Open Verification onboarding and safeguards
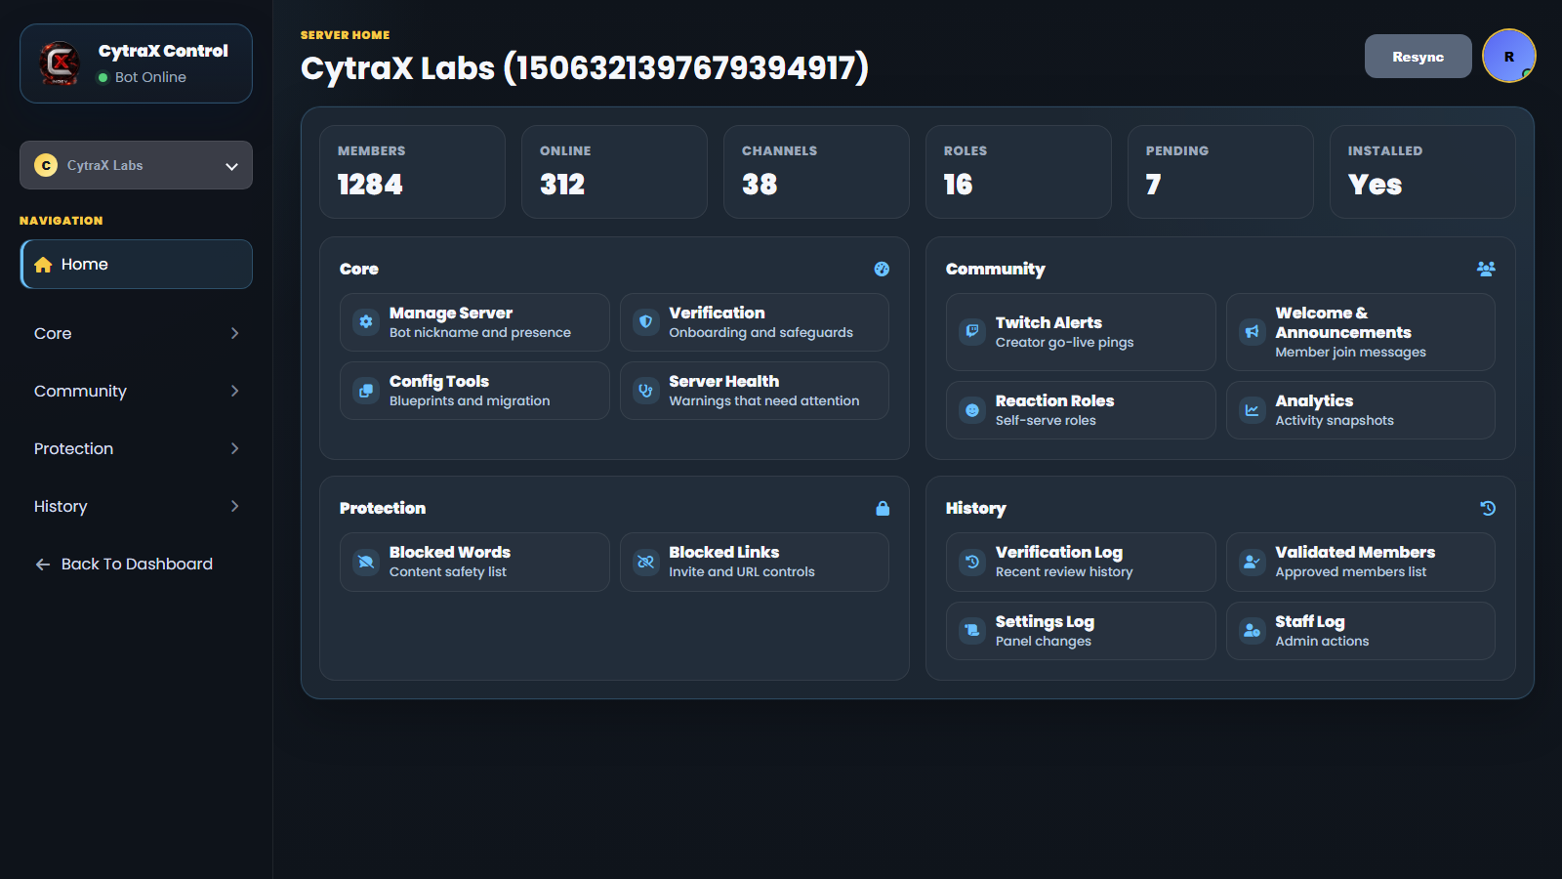1562x879 pixels. point(755,322)
